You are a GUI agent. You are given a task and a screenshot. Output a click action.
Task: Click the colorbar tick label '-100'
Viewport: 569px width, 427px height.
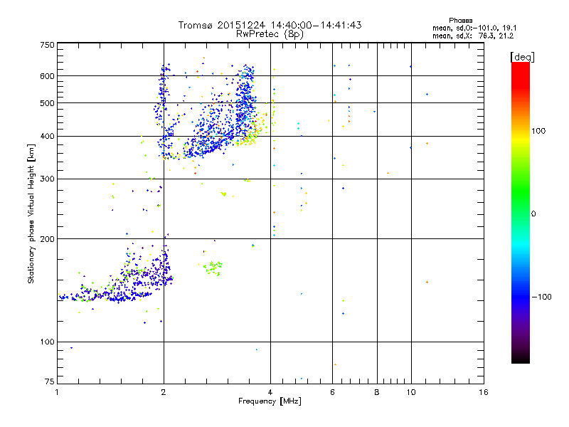coord(542,297)
